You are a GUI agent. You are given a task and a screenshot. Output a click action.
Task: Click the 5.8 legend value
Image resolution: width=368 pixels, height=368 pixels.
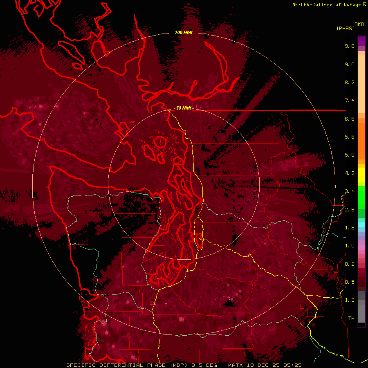click(x=350, y=137)
